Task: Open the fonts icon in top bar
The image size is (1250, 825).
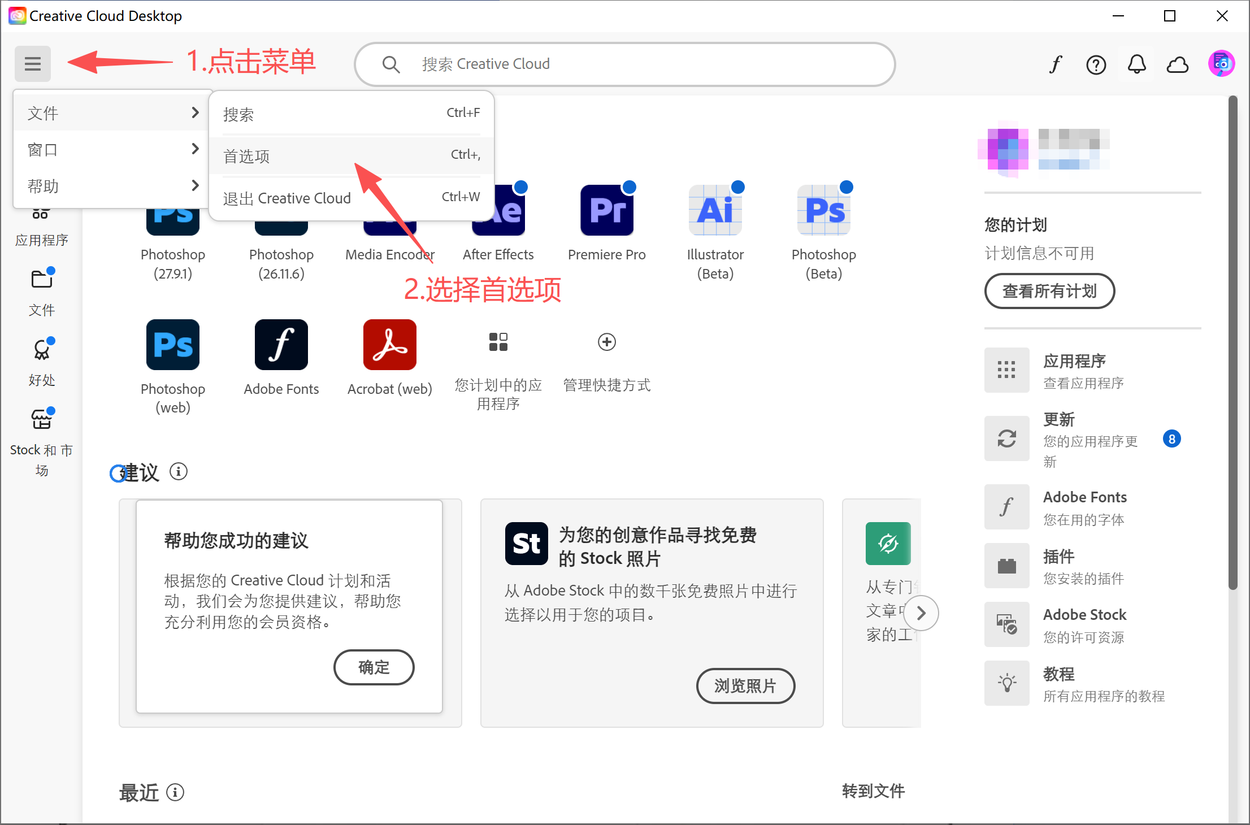Action: click(x=1056, y=64)
